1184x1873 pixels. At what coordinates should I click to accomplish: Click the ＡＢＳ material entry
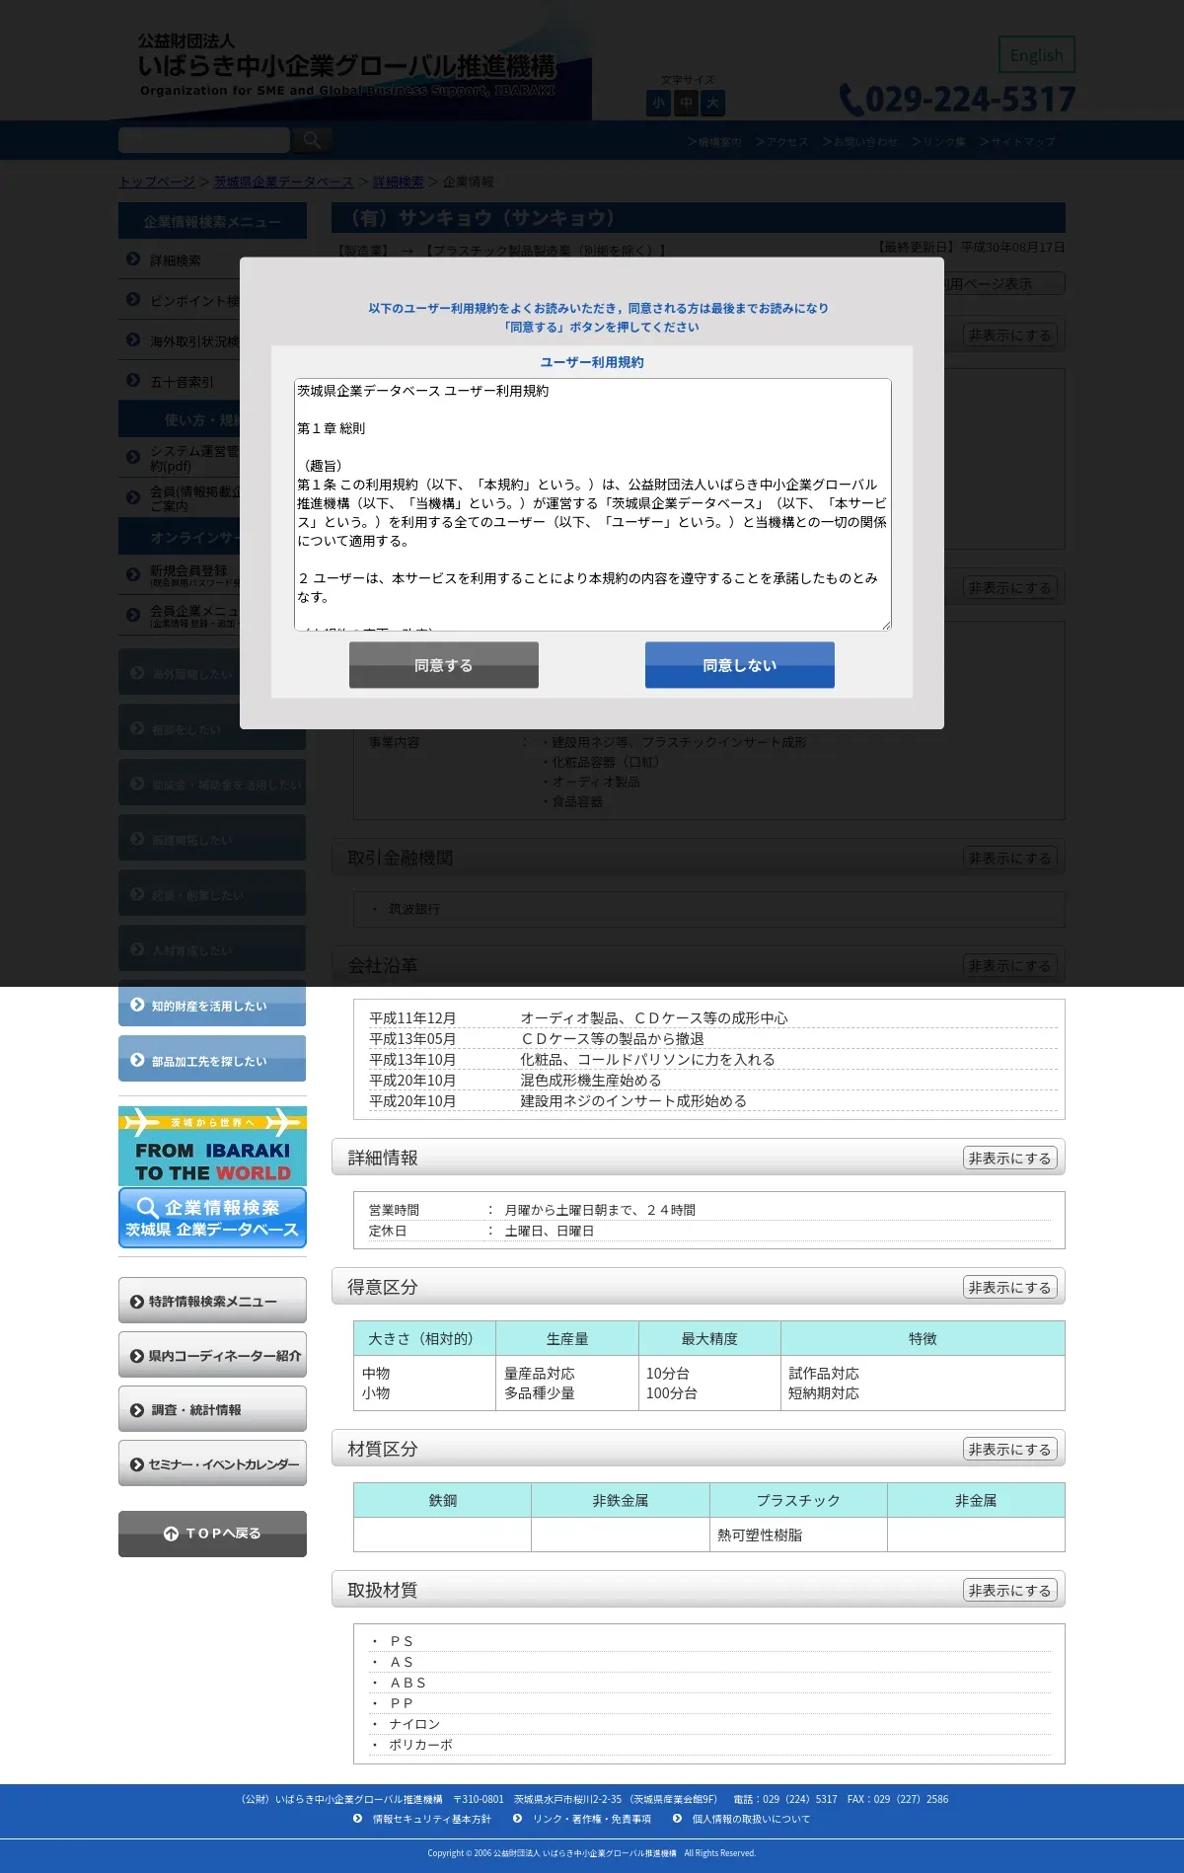[408, 1683]
